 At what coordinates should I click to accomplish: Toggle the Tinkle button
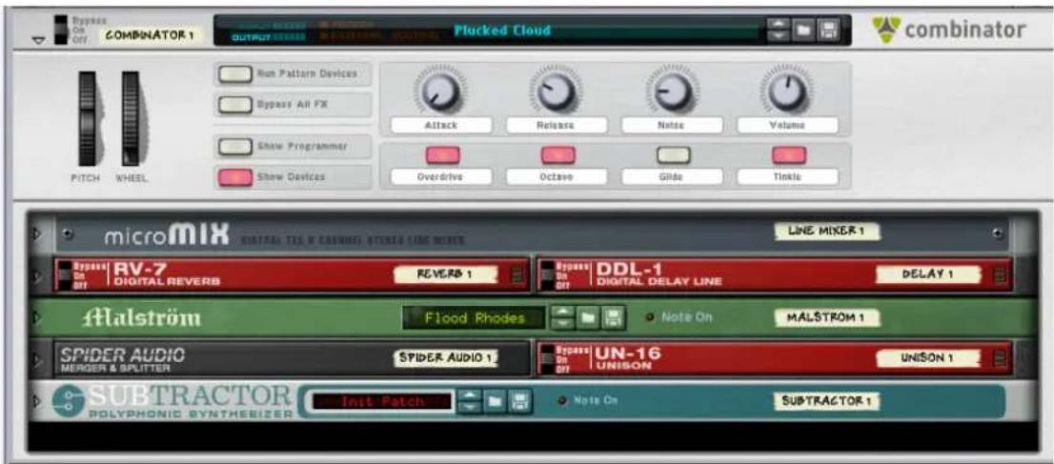788,155
